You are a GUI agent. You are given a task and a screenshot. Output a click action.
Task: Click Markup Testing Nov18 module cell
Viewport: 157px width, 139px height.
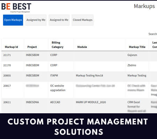click(89, 75)
